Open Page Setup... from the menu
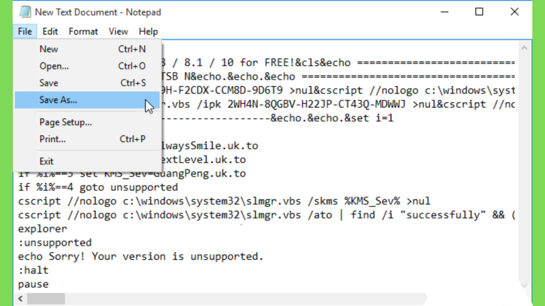 (87, 122)
